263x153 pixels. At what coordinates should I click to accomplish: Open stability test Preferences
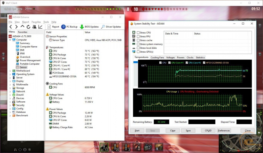pos(224,130)
